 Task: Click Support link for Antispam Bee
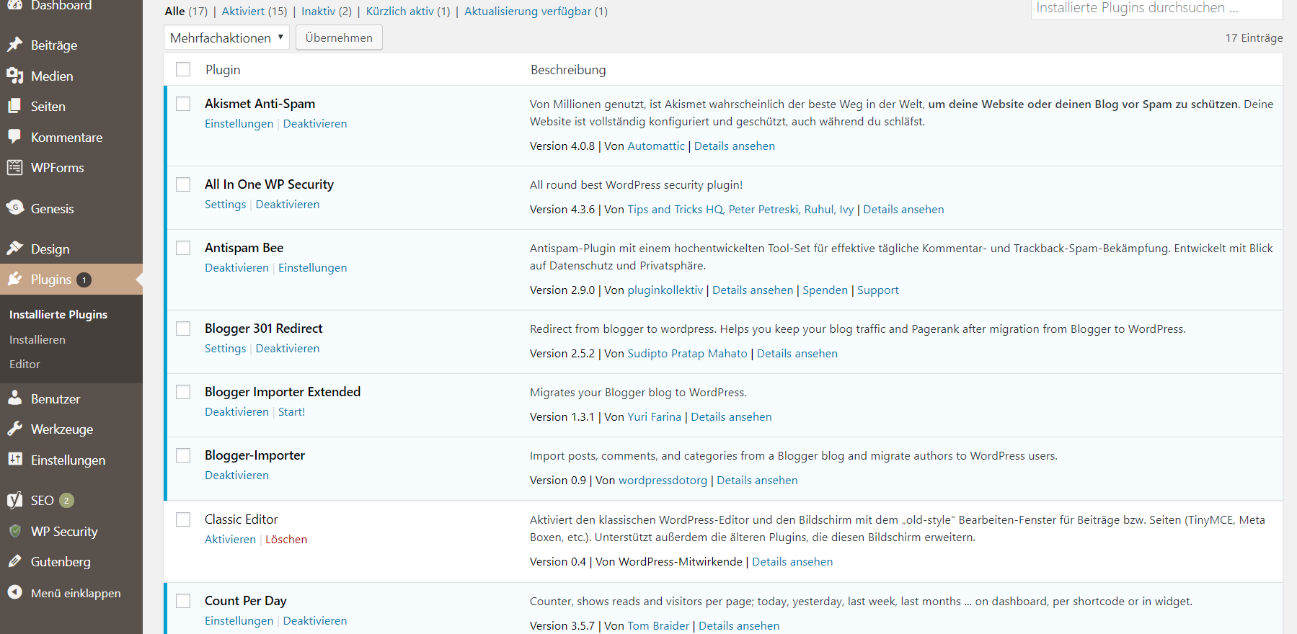878,290
